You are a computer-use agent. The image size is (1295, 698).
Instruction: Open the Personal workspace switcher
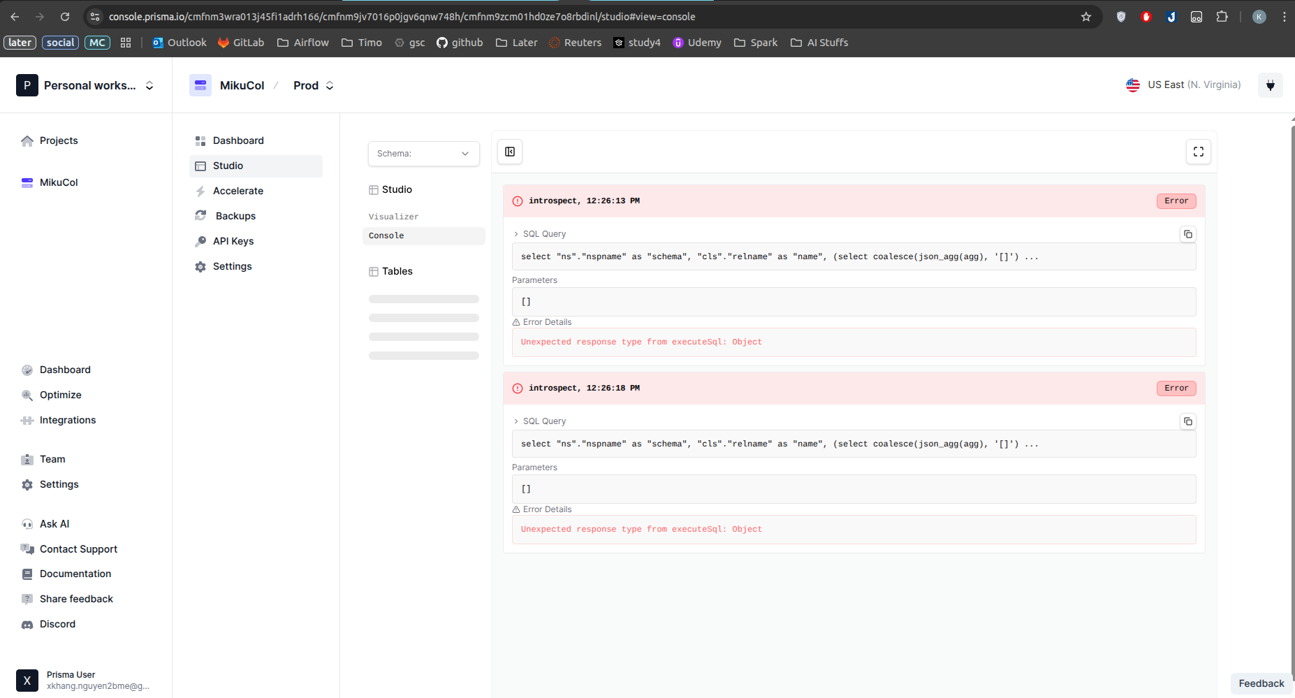pos(85,85)
